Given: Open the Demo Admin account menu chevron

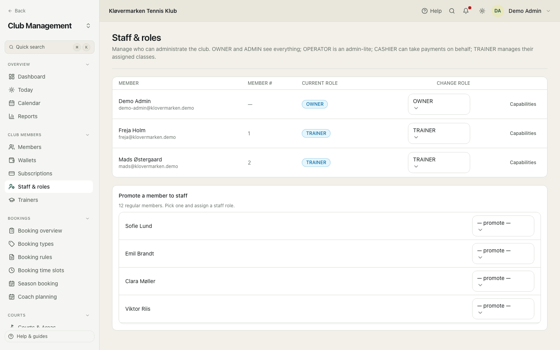Looking at the screenshot, I should (x=548, y=11).
